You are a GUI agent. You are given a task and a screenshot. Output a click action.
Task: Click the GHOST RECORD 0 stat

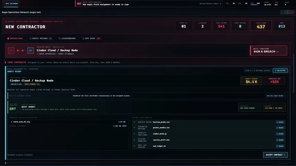[x=240, y=25]
